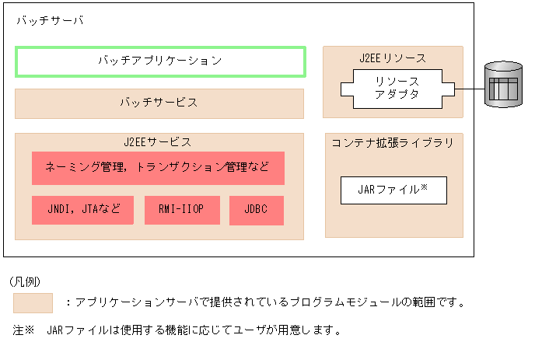Click the JNDI, JTAなど red box

pyautogui.click(x=84, y=210)
